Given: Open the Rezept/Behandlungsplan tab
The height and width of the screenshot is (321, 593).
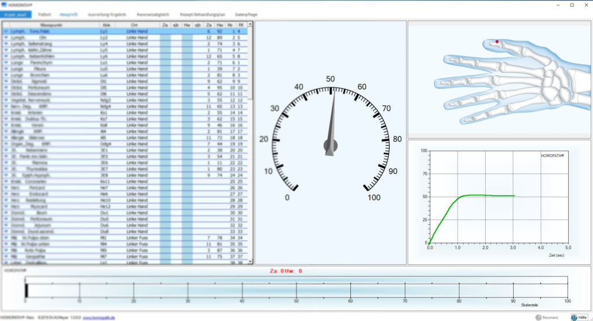Looking at the screenshot, I should [x=202, y=14].
